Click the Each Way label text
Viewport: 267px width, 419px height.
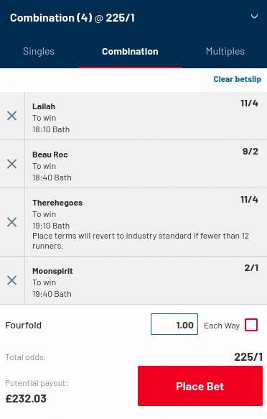(x=222, y=326)
